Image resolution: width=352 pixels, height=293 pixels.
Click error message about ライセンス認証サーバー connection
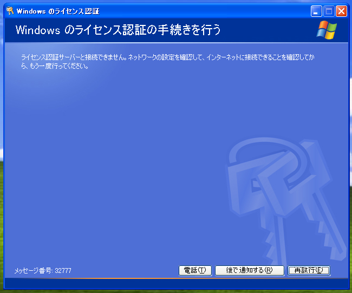pyautogui.click(x=168, y=62)
